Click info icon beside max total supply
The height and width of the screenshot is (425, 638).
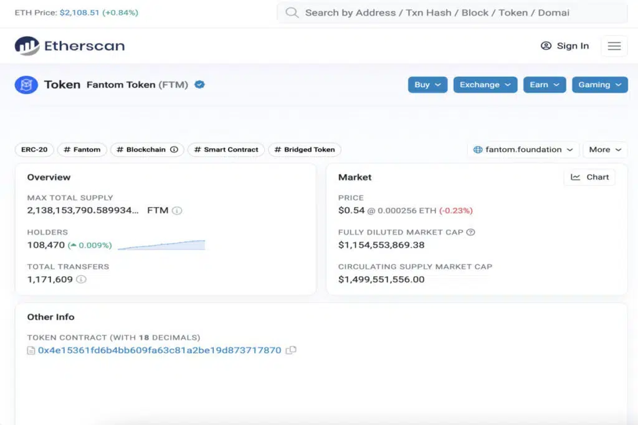click(177, 210)
